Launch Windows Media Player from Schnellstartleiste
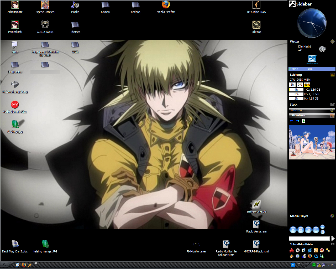Viewport: 336px width, 269px height. point(297,256)
